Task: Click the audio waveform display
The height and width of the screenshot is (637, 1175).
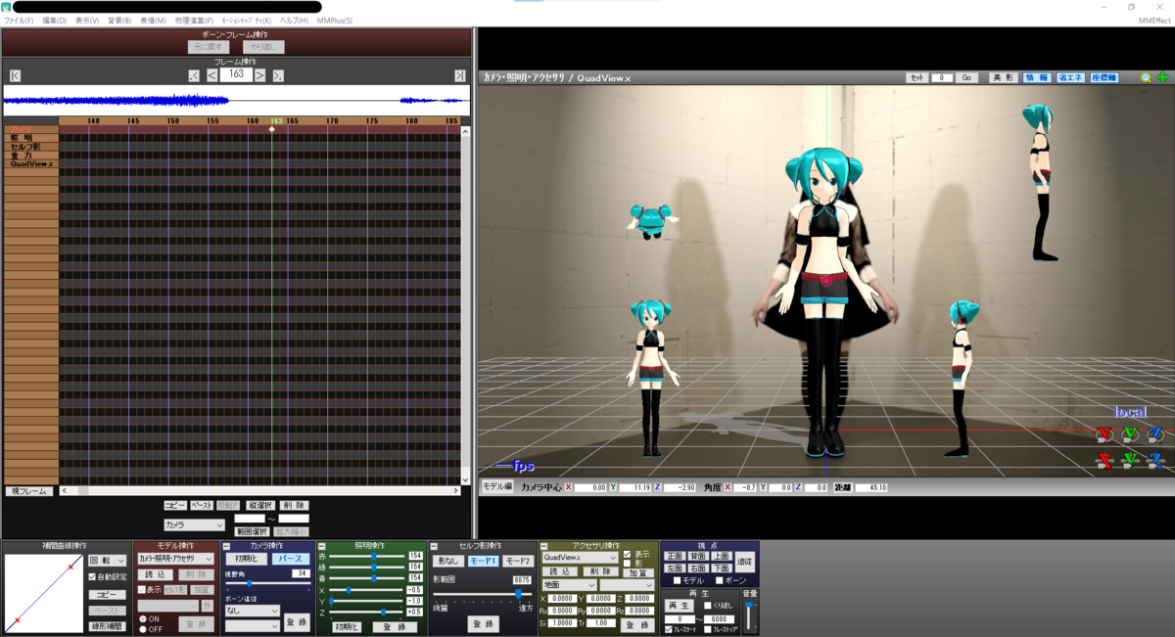Action: (236, 100)
